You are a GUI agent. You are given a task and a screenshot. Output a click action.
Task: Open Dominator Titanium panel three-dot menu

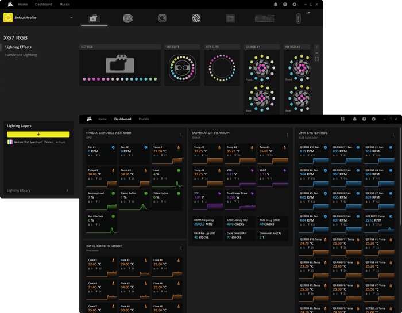coord(287,135)
